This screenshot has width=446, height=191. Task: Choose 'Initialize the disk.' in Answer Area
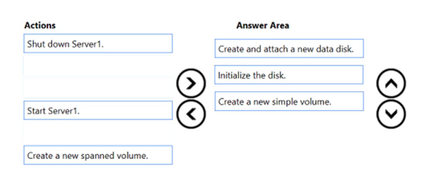tap(289, 75)
